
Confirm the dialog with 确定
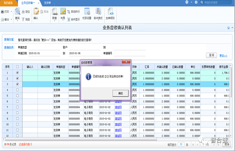coord(120,93)
